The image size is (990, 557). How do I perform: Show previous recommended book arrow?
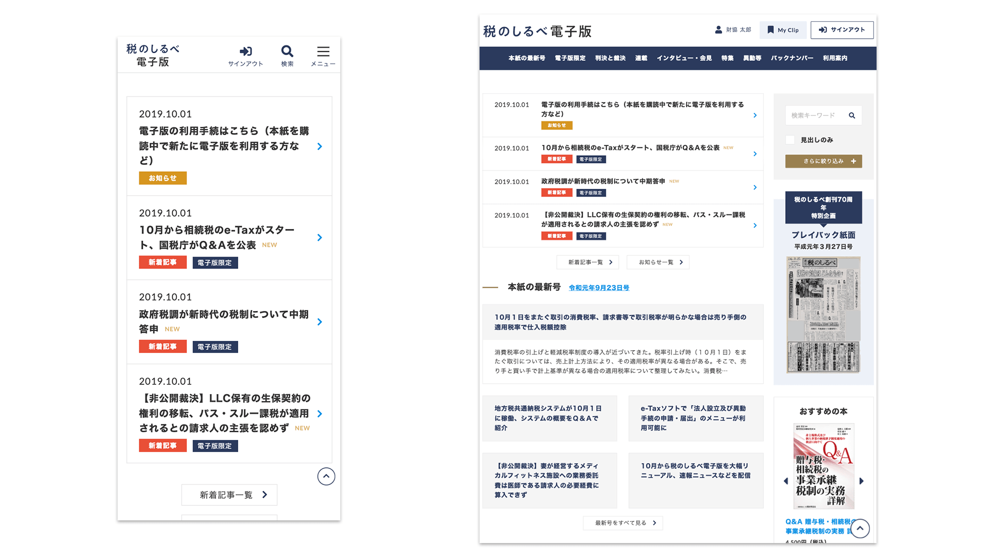click(786, 481)
